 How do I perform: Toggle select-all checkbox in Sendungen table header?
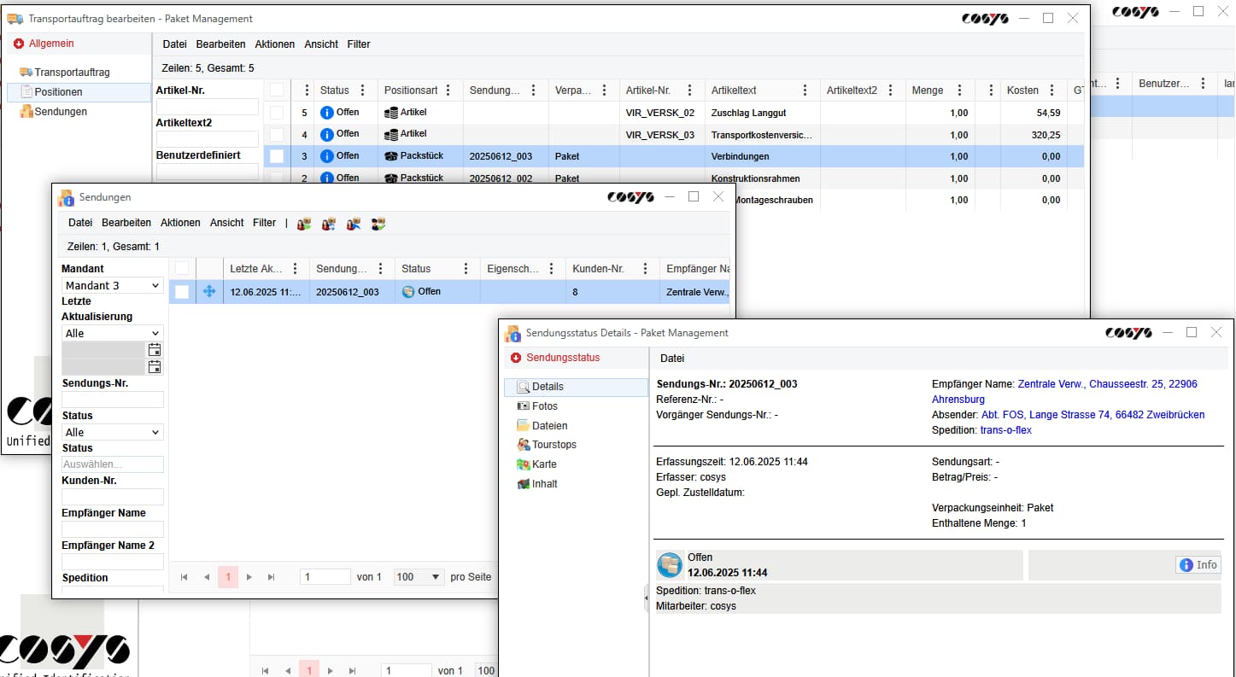182,268
